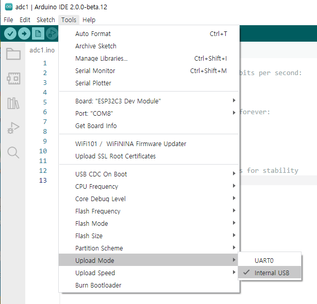
Task: Open the Upload Mode submenu entry
Action: click(149, 260)
